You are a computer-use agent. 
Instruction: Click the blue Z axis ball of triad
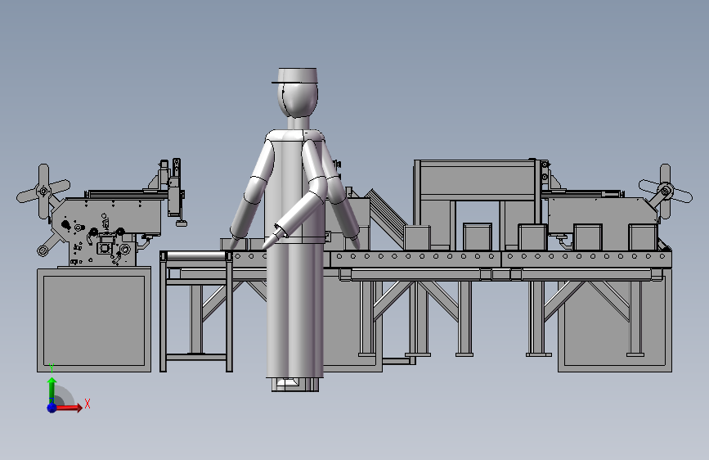(x=52, y=408)
